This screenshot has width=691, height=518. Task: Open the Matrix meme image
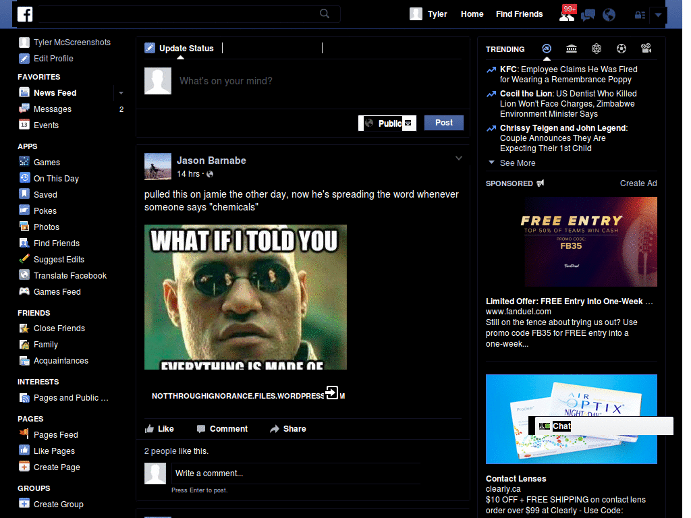[x=246, y=297]
